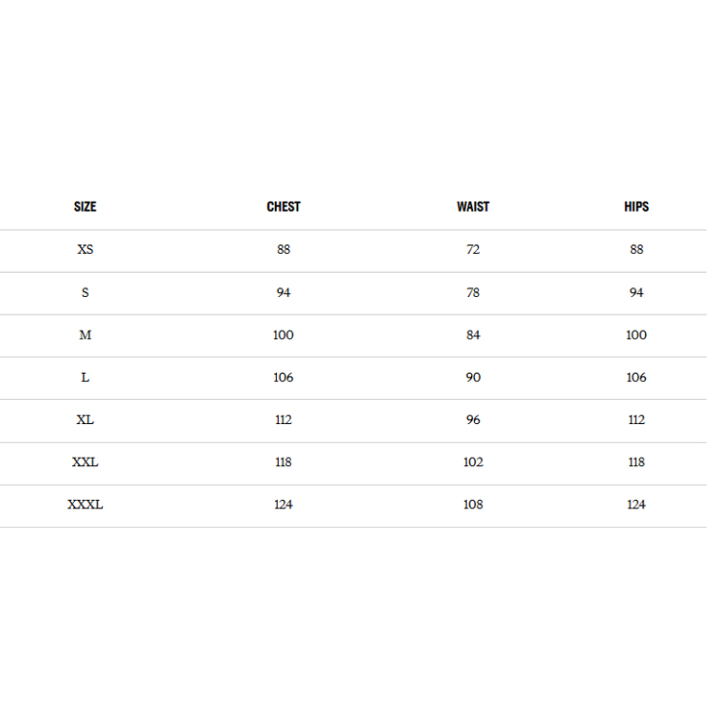This screenshot has height=721, width=721.
Task: Click the chest value 88 for XS
Action: [284, 250]
